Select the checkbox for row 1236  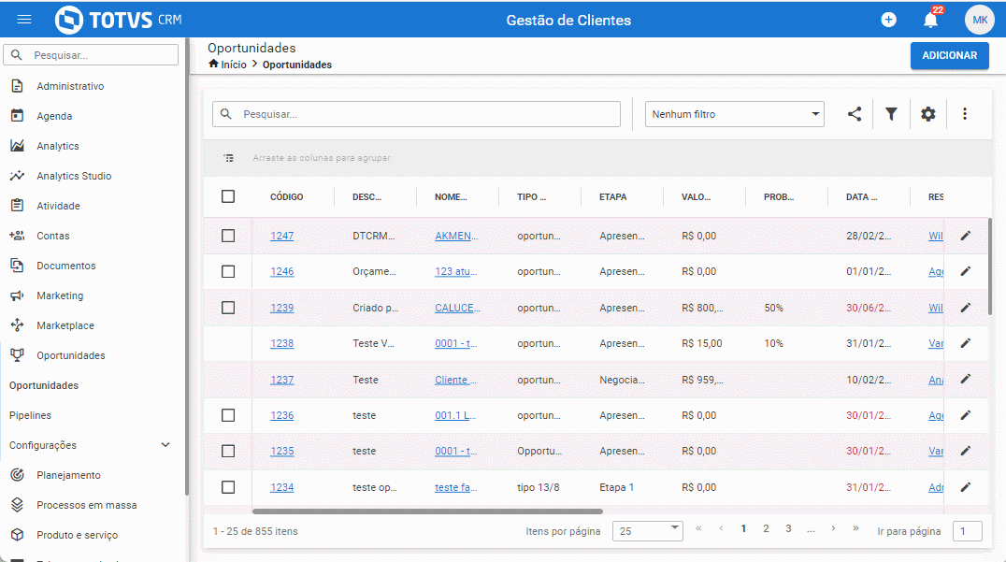[228, 415]
